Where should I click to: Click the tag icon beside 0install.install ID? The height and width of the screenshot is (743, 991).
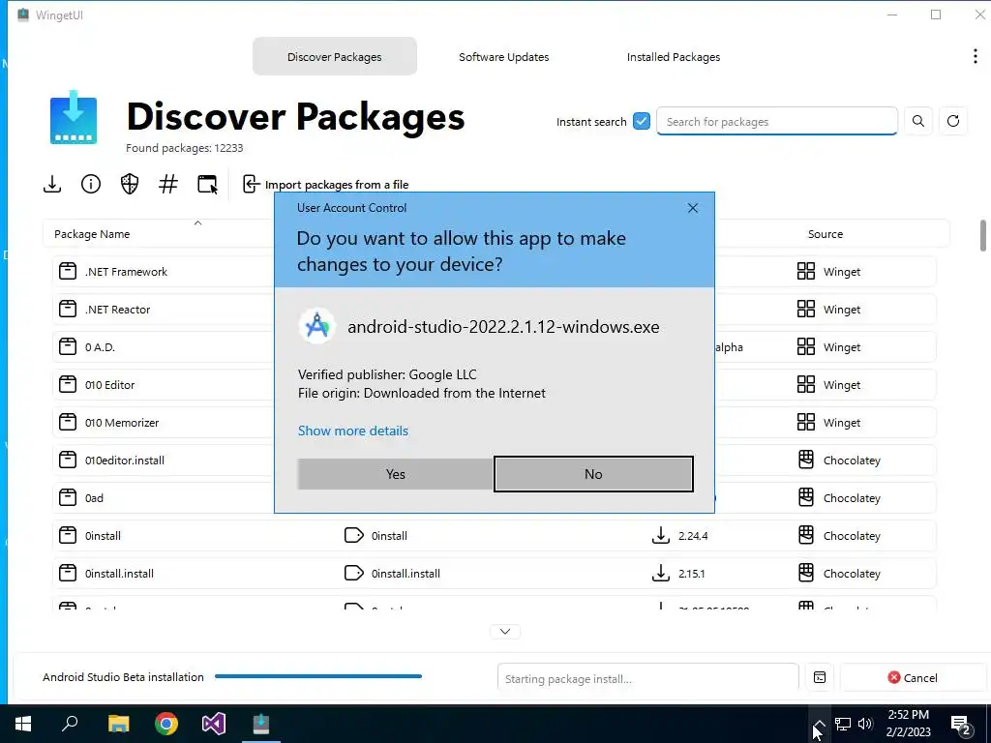(x=354, y=574)
